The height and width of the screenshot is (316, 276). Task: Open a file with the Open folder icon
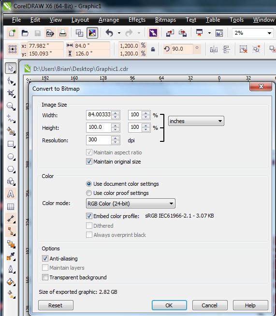(25, 33)
